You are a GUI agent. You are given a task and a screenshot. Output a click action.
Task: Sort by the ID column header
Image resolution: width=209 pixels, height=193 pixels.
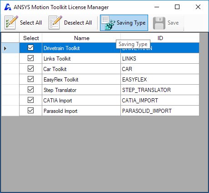[x=160, y=38]
